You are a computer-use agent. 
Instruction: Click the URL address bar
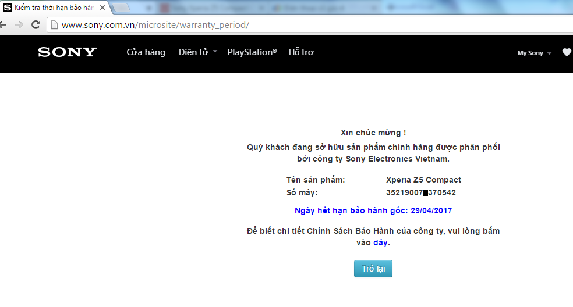310,25
